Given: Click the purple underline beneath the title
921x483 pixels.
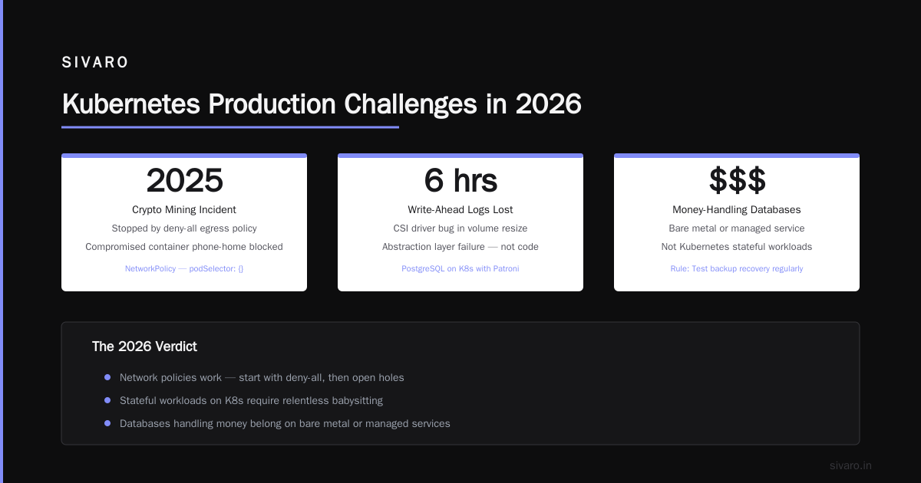Looking at the screenshot, I should pyautogui.click(x=230, y=127).
